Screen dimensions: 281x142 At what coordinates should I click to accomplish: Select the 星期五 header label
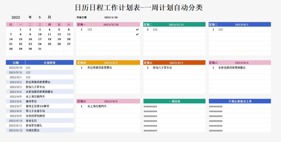148,63
